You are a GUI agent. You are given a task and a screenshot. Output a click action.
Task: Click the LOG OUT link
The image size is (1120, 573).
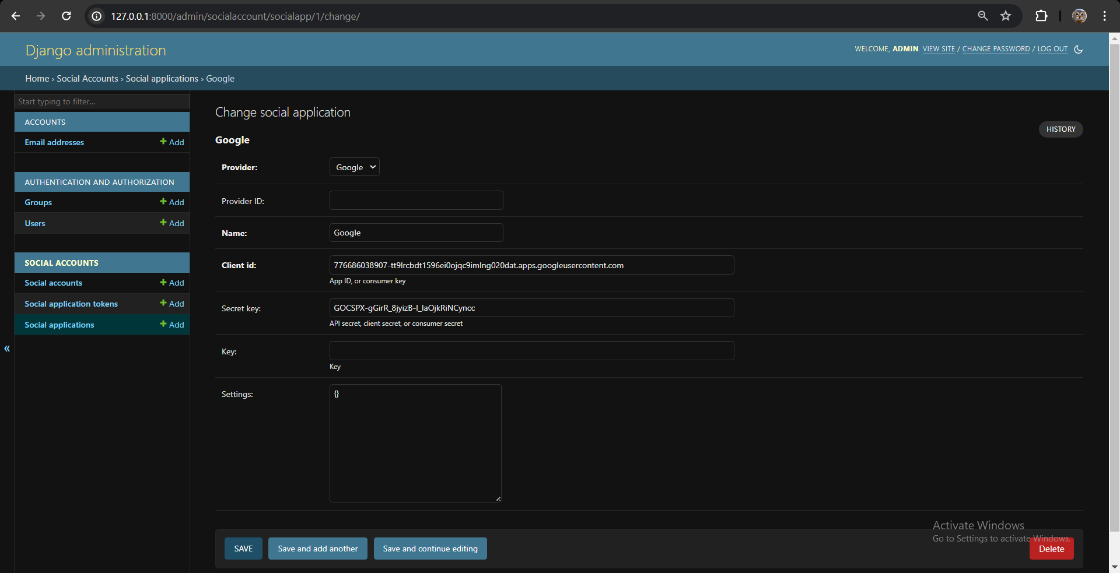1052,49
